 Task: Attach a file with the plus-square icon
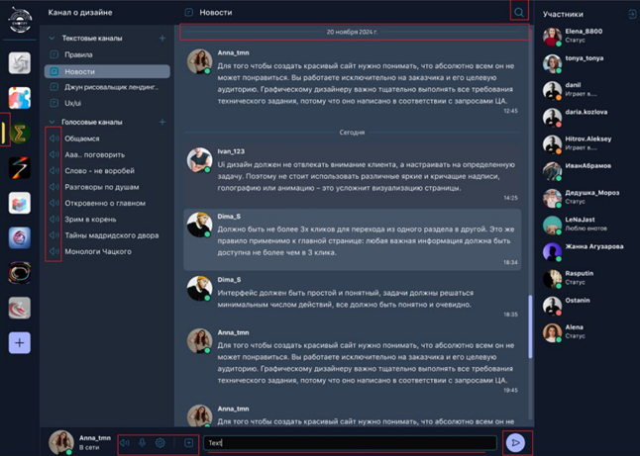[x=188, y=442]
